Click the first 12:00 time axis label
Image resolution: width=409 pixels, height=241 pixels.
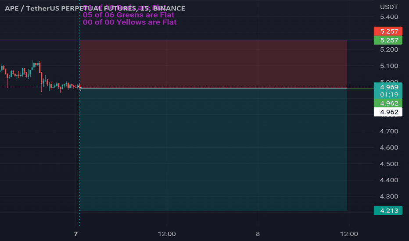click(x=167, y=234)
